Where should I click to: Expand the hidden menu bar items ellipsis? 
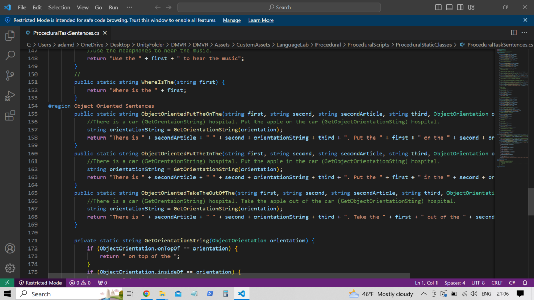pyautogui.click(x=129, y=7)
